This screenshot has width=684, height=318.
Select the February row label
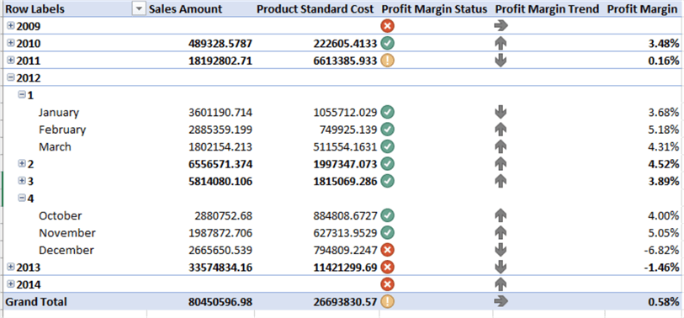[62, 130]
